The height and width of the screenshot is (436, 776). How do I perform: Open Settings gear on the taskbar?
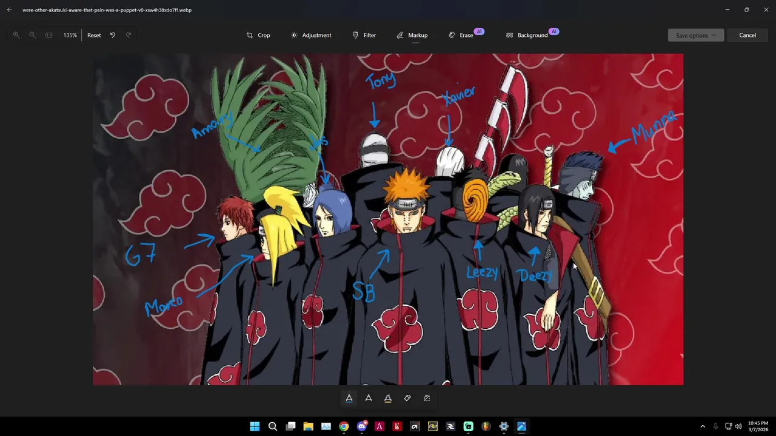point(504,426)
